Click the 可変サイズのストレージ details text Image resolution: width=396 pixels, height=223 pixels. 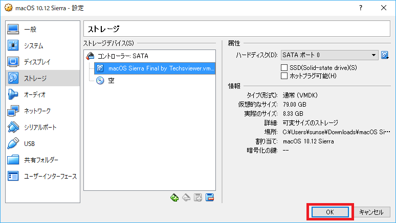(311, 122)
